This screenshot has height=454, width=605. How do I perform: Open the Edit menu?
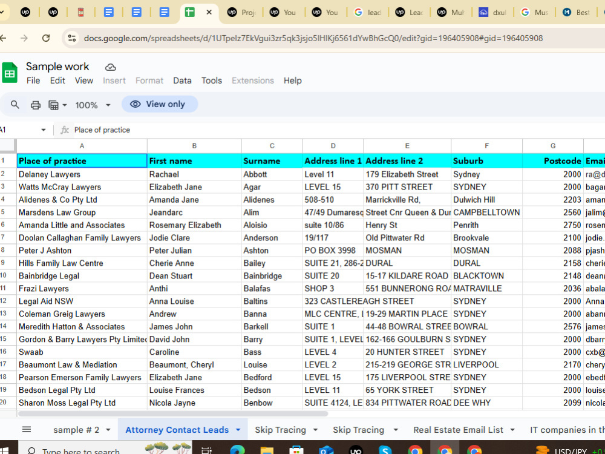click(57, 81)
